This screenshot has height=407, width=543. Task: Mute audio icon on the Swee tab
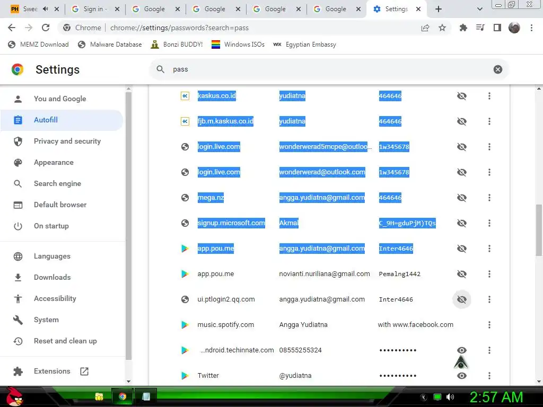tap(46, 9)
